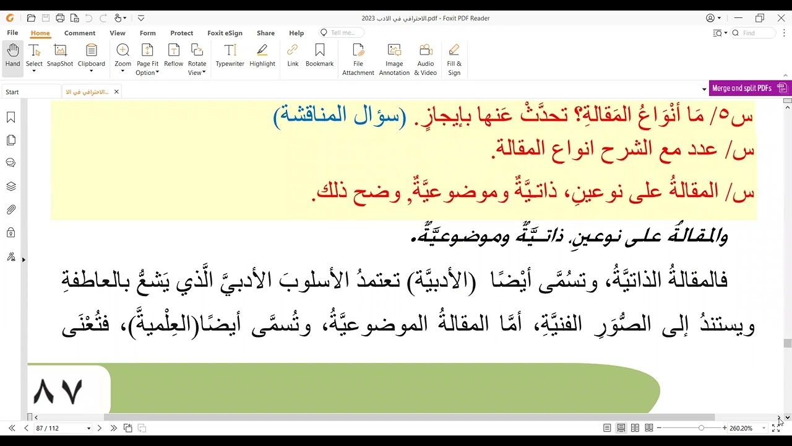Click the Tell me search box
Viewport: 792px width, 446px height.
click(343, 33)
